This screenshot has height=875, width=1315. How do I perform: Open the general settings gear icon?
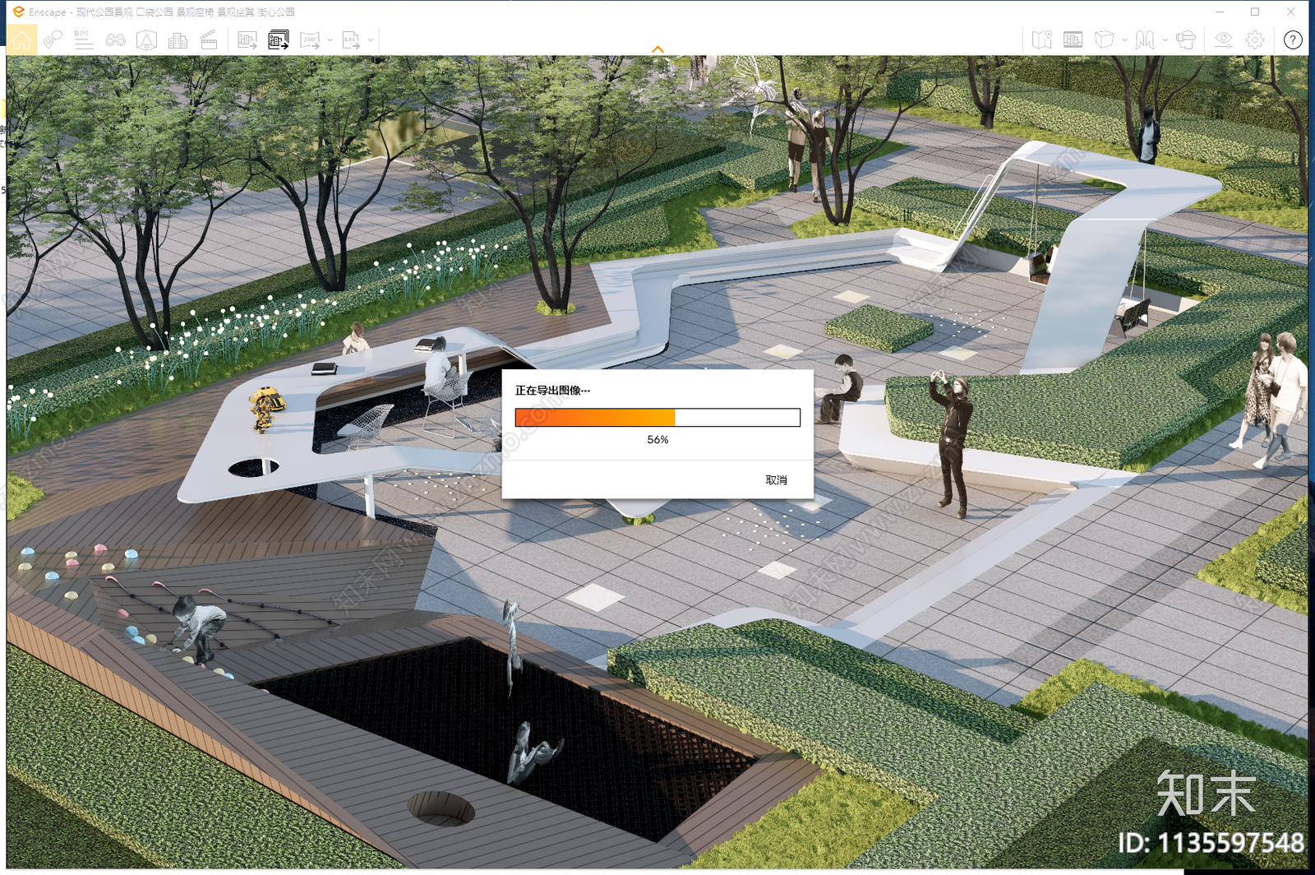click(1255, 39)
